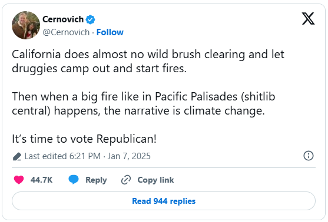Click the chain link copy icon
328x222 pixels.
(126, 180)
